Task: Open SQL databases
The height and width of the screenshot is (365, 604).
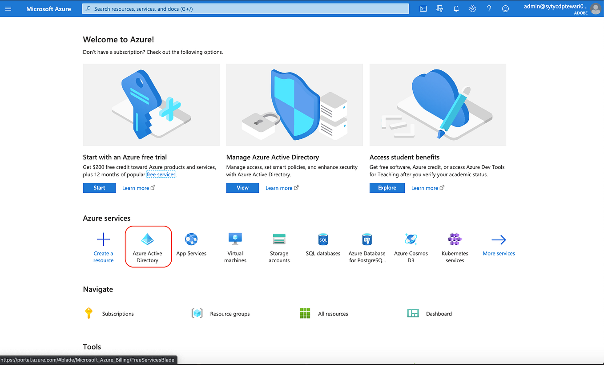Action: [x=323, y=244]
